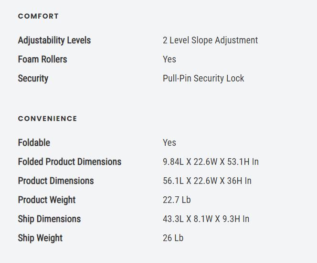
Task: Click the Product Weight label
Action: 47,200
